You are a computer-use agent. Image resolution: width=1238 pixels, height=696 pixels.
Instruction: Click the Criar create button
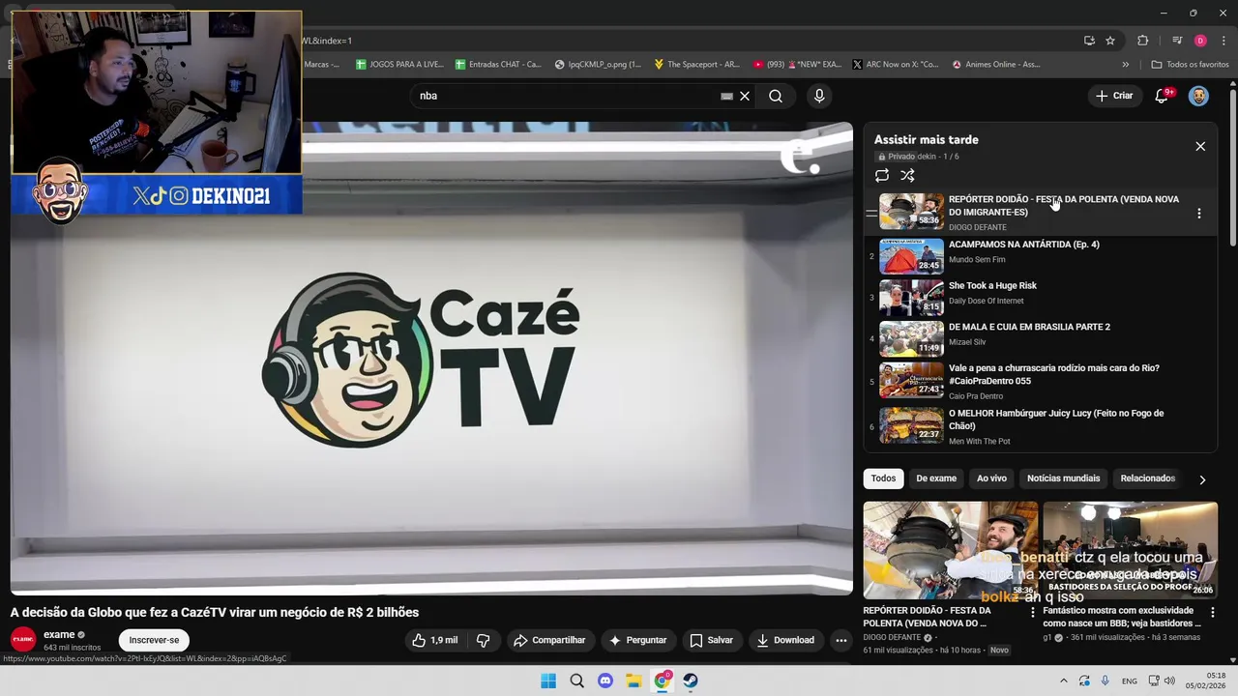point(1113,96)
